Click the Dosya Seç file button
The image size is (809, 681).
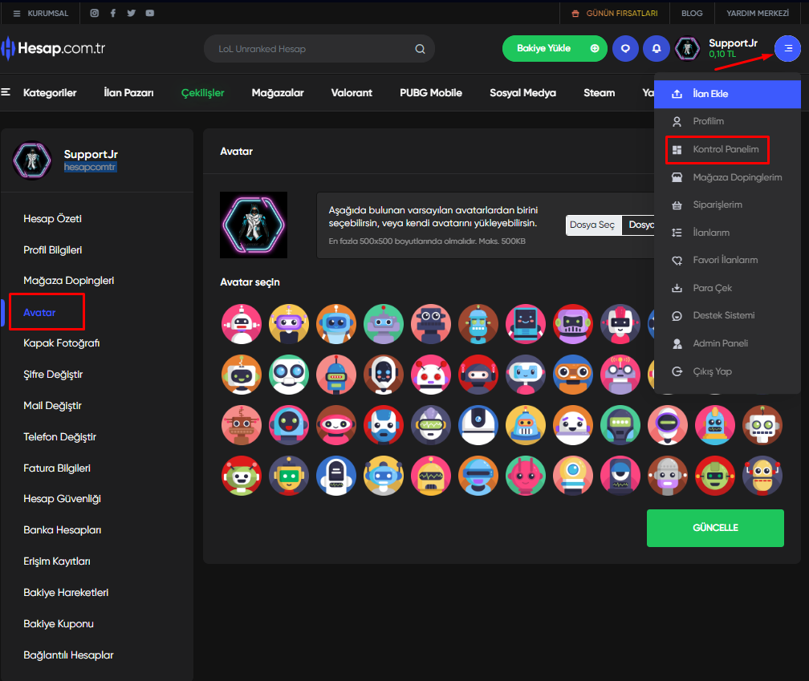(x=592, y=225)
